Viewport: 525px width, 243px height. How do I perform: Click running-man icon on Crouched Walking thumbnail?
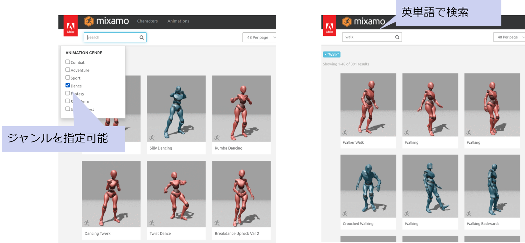[x=345, y=214]
